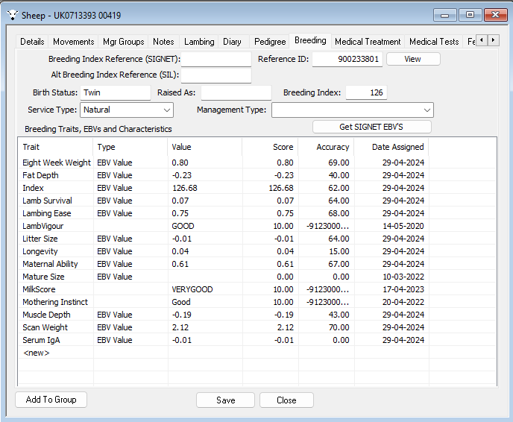The height and width of the screenshot is (422, 513).
Task: Click the Get SIGNET EBV'S button
Action: [371, 127]
